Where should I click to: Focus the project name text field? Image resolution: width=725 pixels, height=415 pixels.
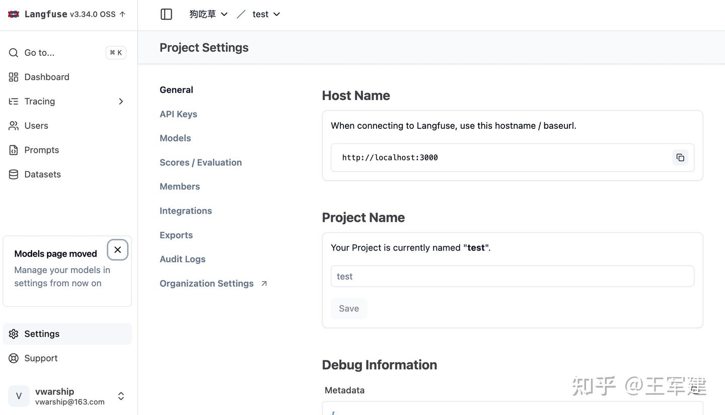click(512, 276)
